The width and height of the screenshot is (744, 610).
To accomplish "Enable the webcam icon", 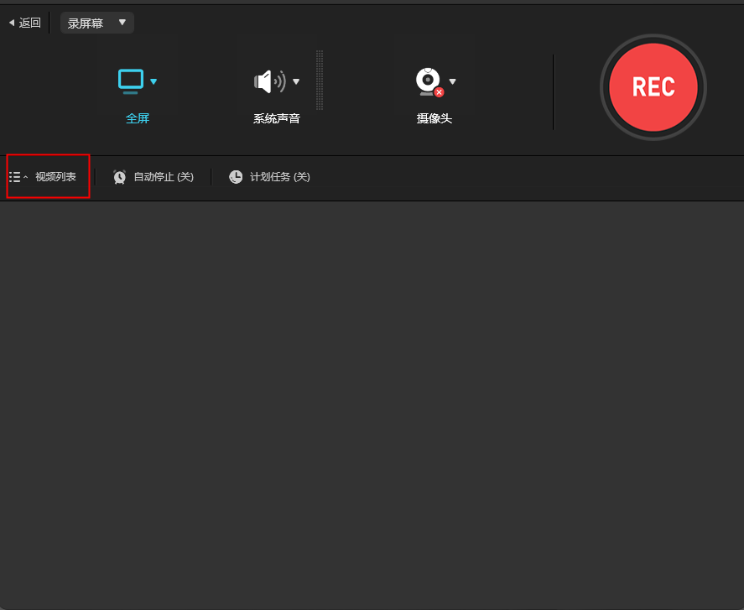I will (429, 81).
